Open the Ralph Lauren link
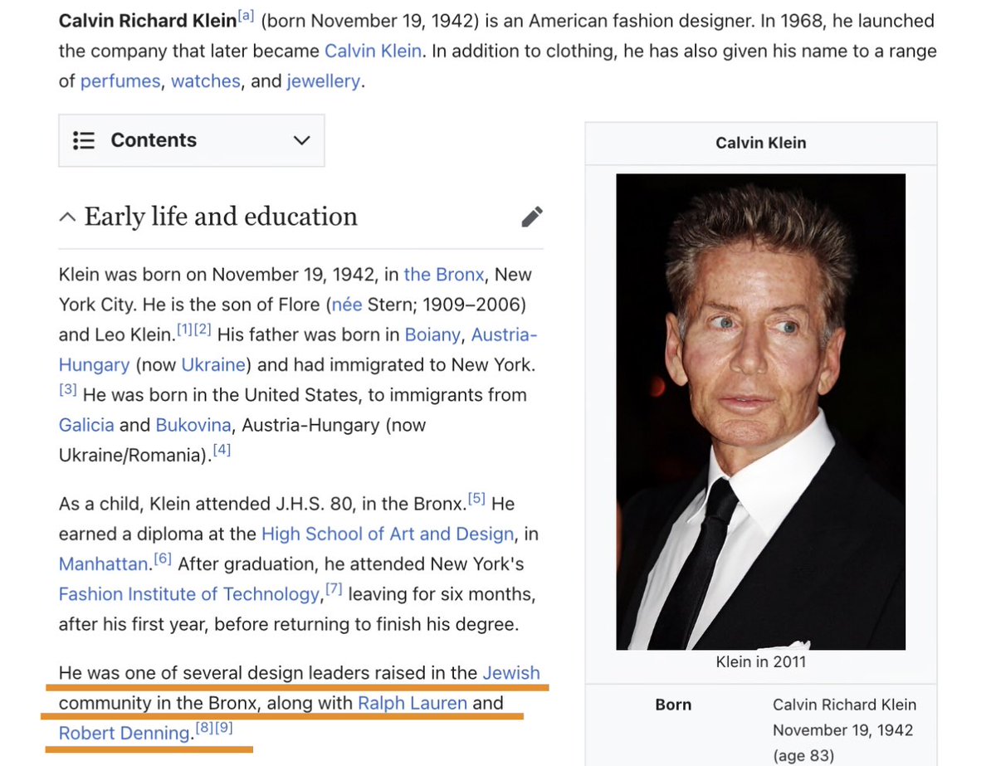Viewport: 996px width, 766px height. pyautogui.click(x=413, y=703)
